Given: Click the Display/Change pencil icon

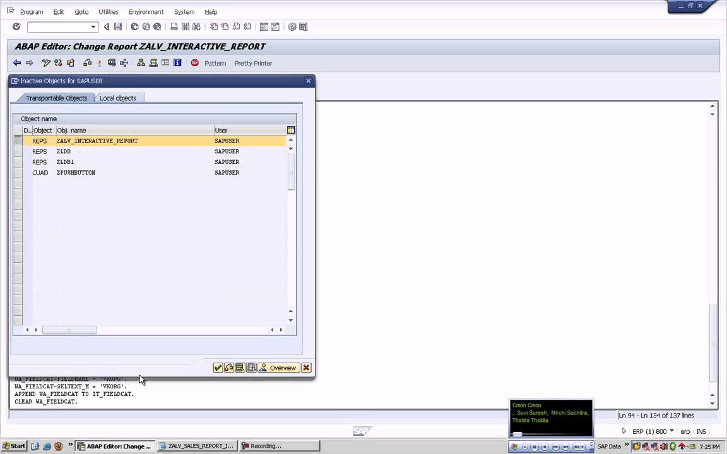Looking at the screenshot, I should tap(46, 63).
